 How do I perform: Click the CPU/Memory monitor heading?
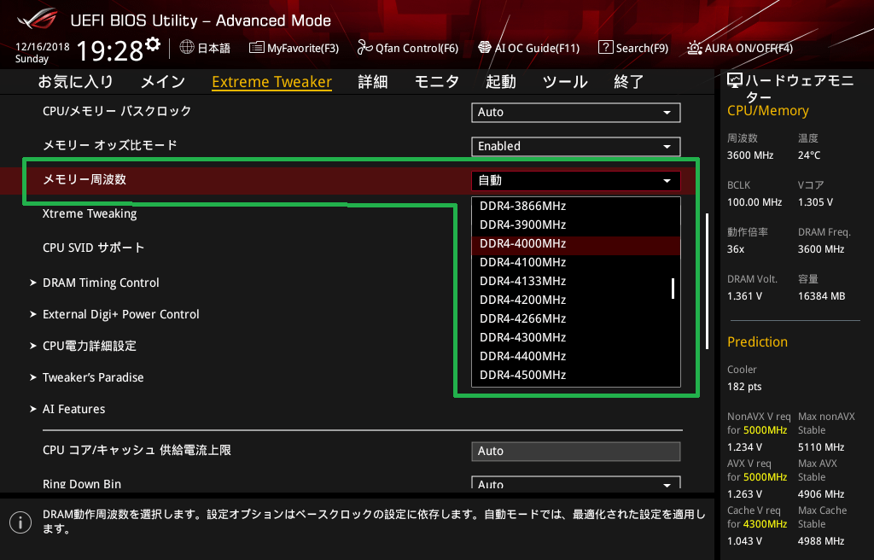768,111
